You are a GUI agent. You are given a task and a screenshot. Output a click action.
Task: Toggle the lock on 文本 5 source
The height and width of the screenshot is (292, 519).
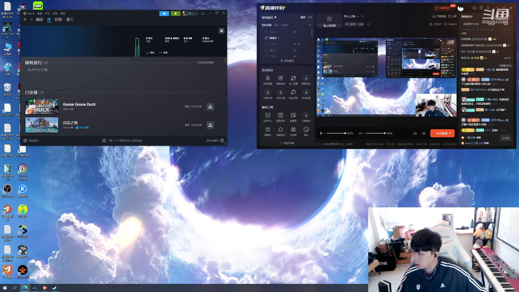299,44
